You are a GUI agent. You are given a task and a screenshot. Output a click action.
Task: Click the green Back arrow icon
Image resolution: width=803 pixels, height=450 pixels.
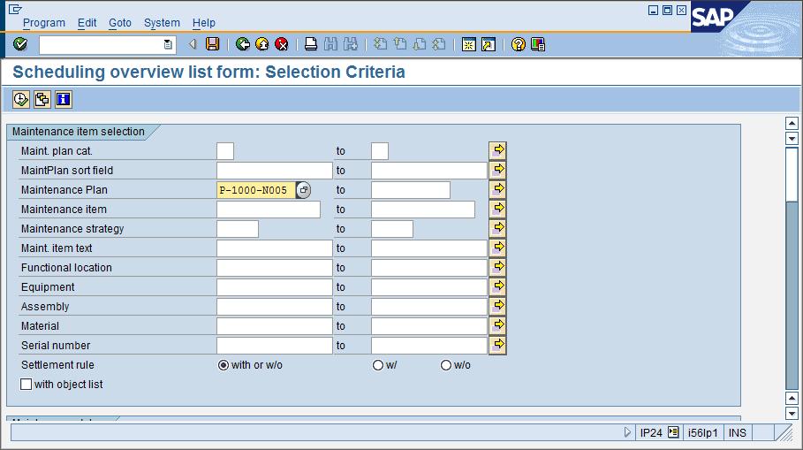pyautogui.click(x=243, y=44)
